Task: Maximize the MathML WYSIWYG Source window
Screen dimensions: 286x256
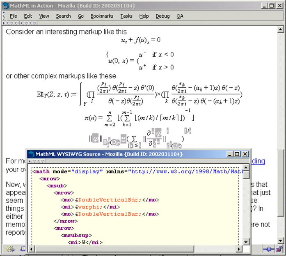Action: pyautogui.click(x=237, y=154)
